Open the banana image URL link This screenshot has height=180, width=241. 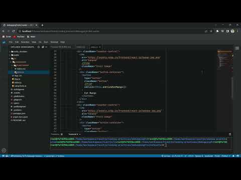124,110
